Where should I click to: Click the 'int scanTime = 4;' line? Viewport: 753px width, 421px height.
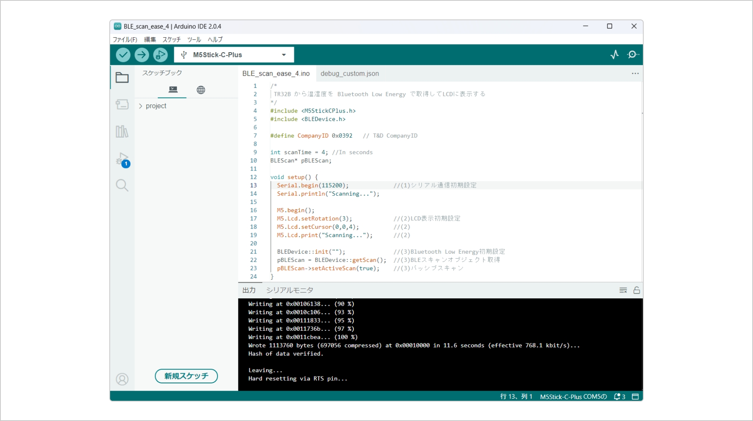tap(299, 152)
